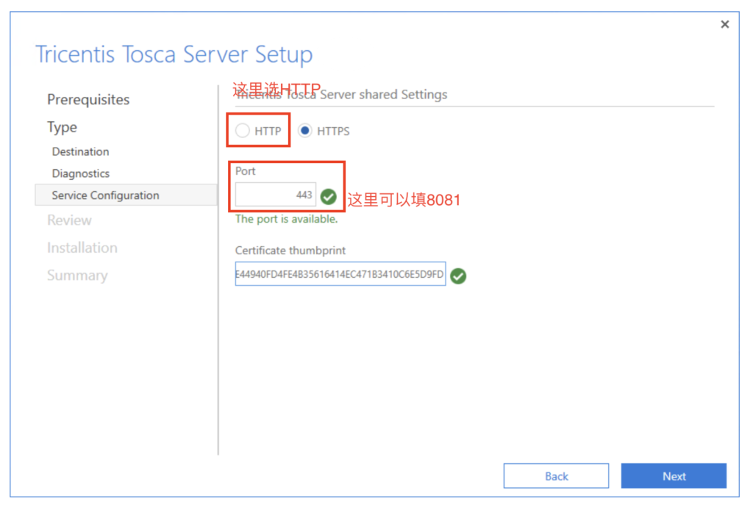The width and height of the screenshot is (753, 507).
Task: Go to the Next setup step
Action: coord(674,476)
